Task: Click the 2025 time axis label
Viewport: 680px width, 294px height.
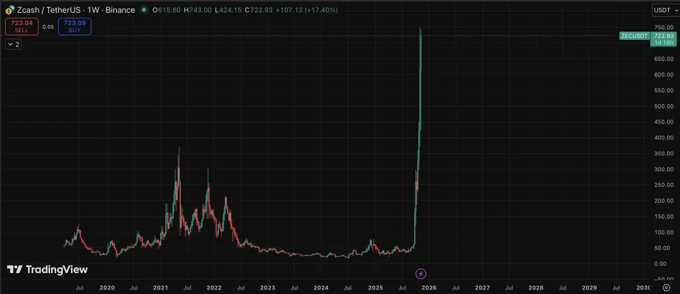Action: [x=375, y=288]
